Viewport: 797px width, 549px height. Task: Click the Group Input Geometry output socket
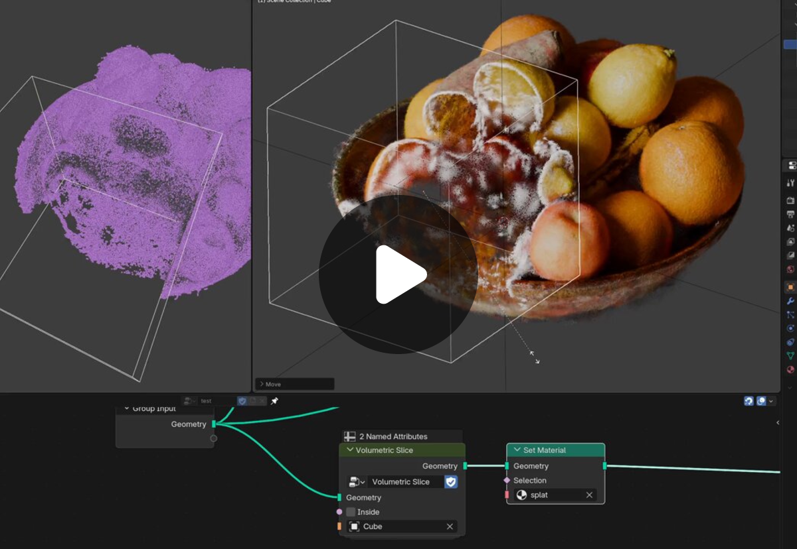click(213, 424)
